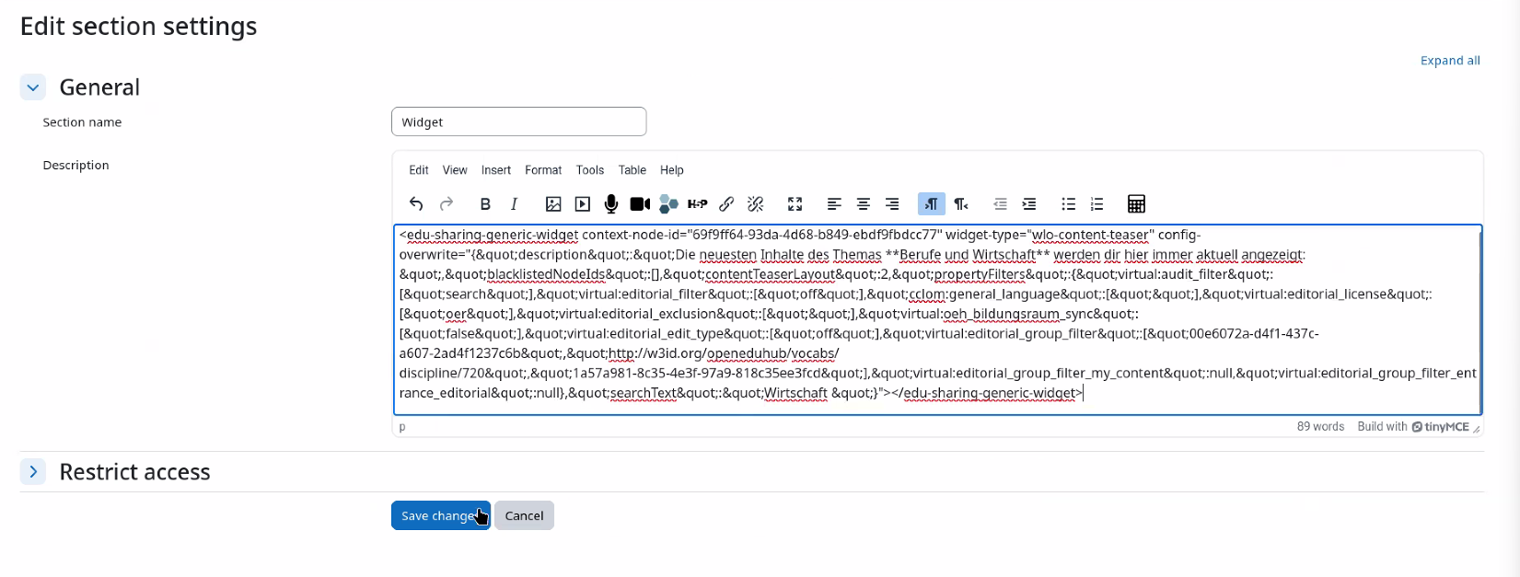This screenshot has height=577, width=1520.
Task: Expand the Restrict access section
Action: pyautogui.click(x=33, y=472)
